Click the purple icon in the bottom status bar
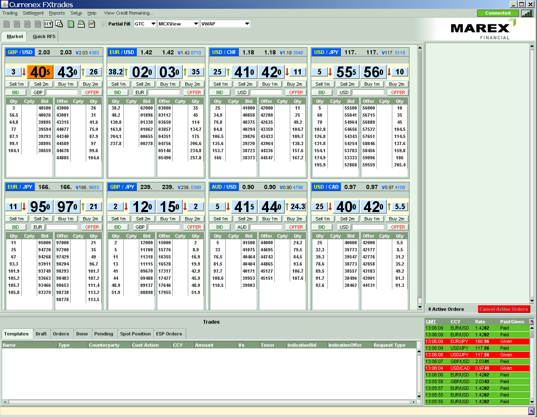Image resolution: width=537 pixels, height=417 pixels. (x=531, y=411)
